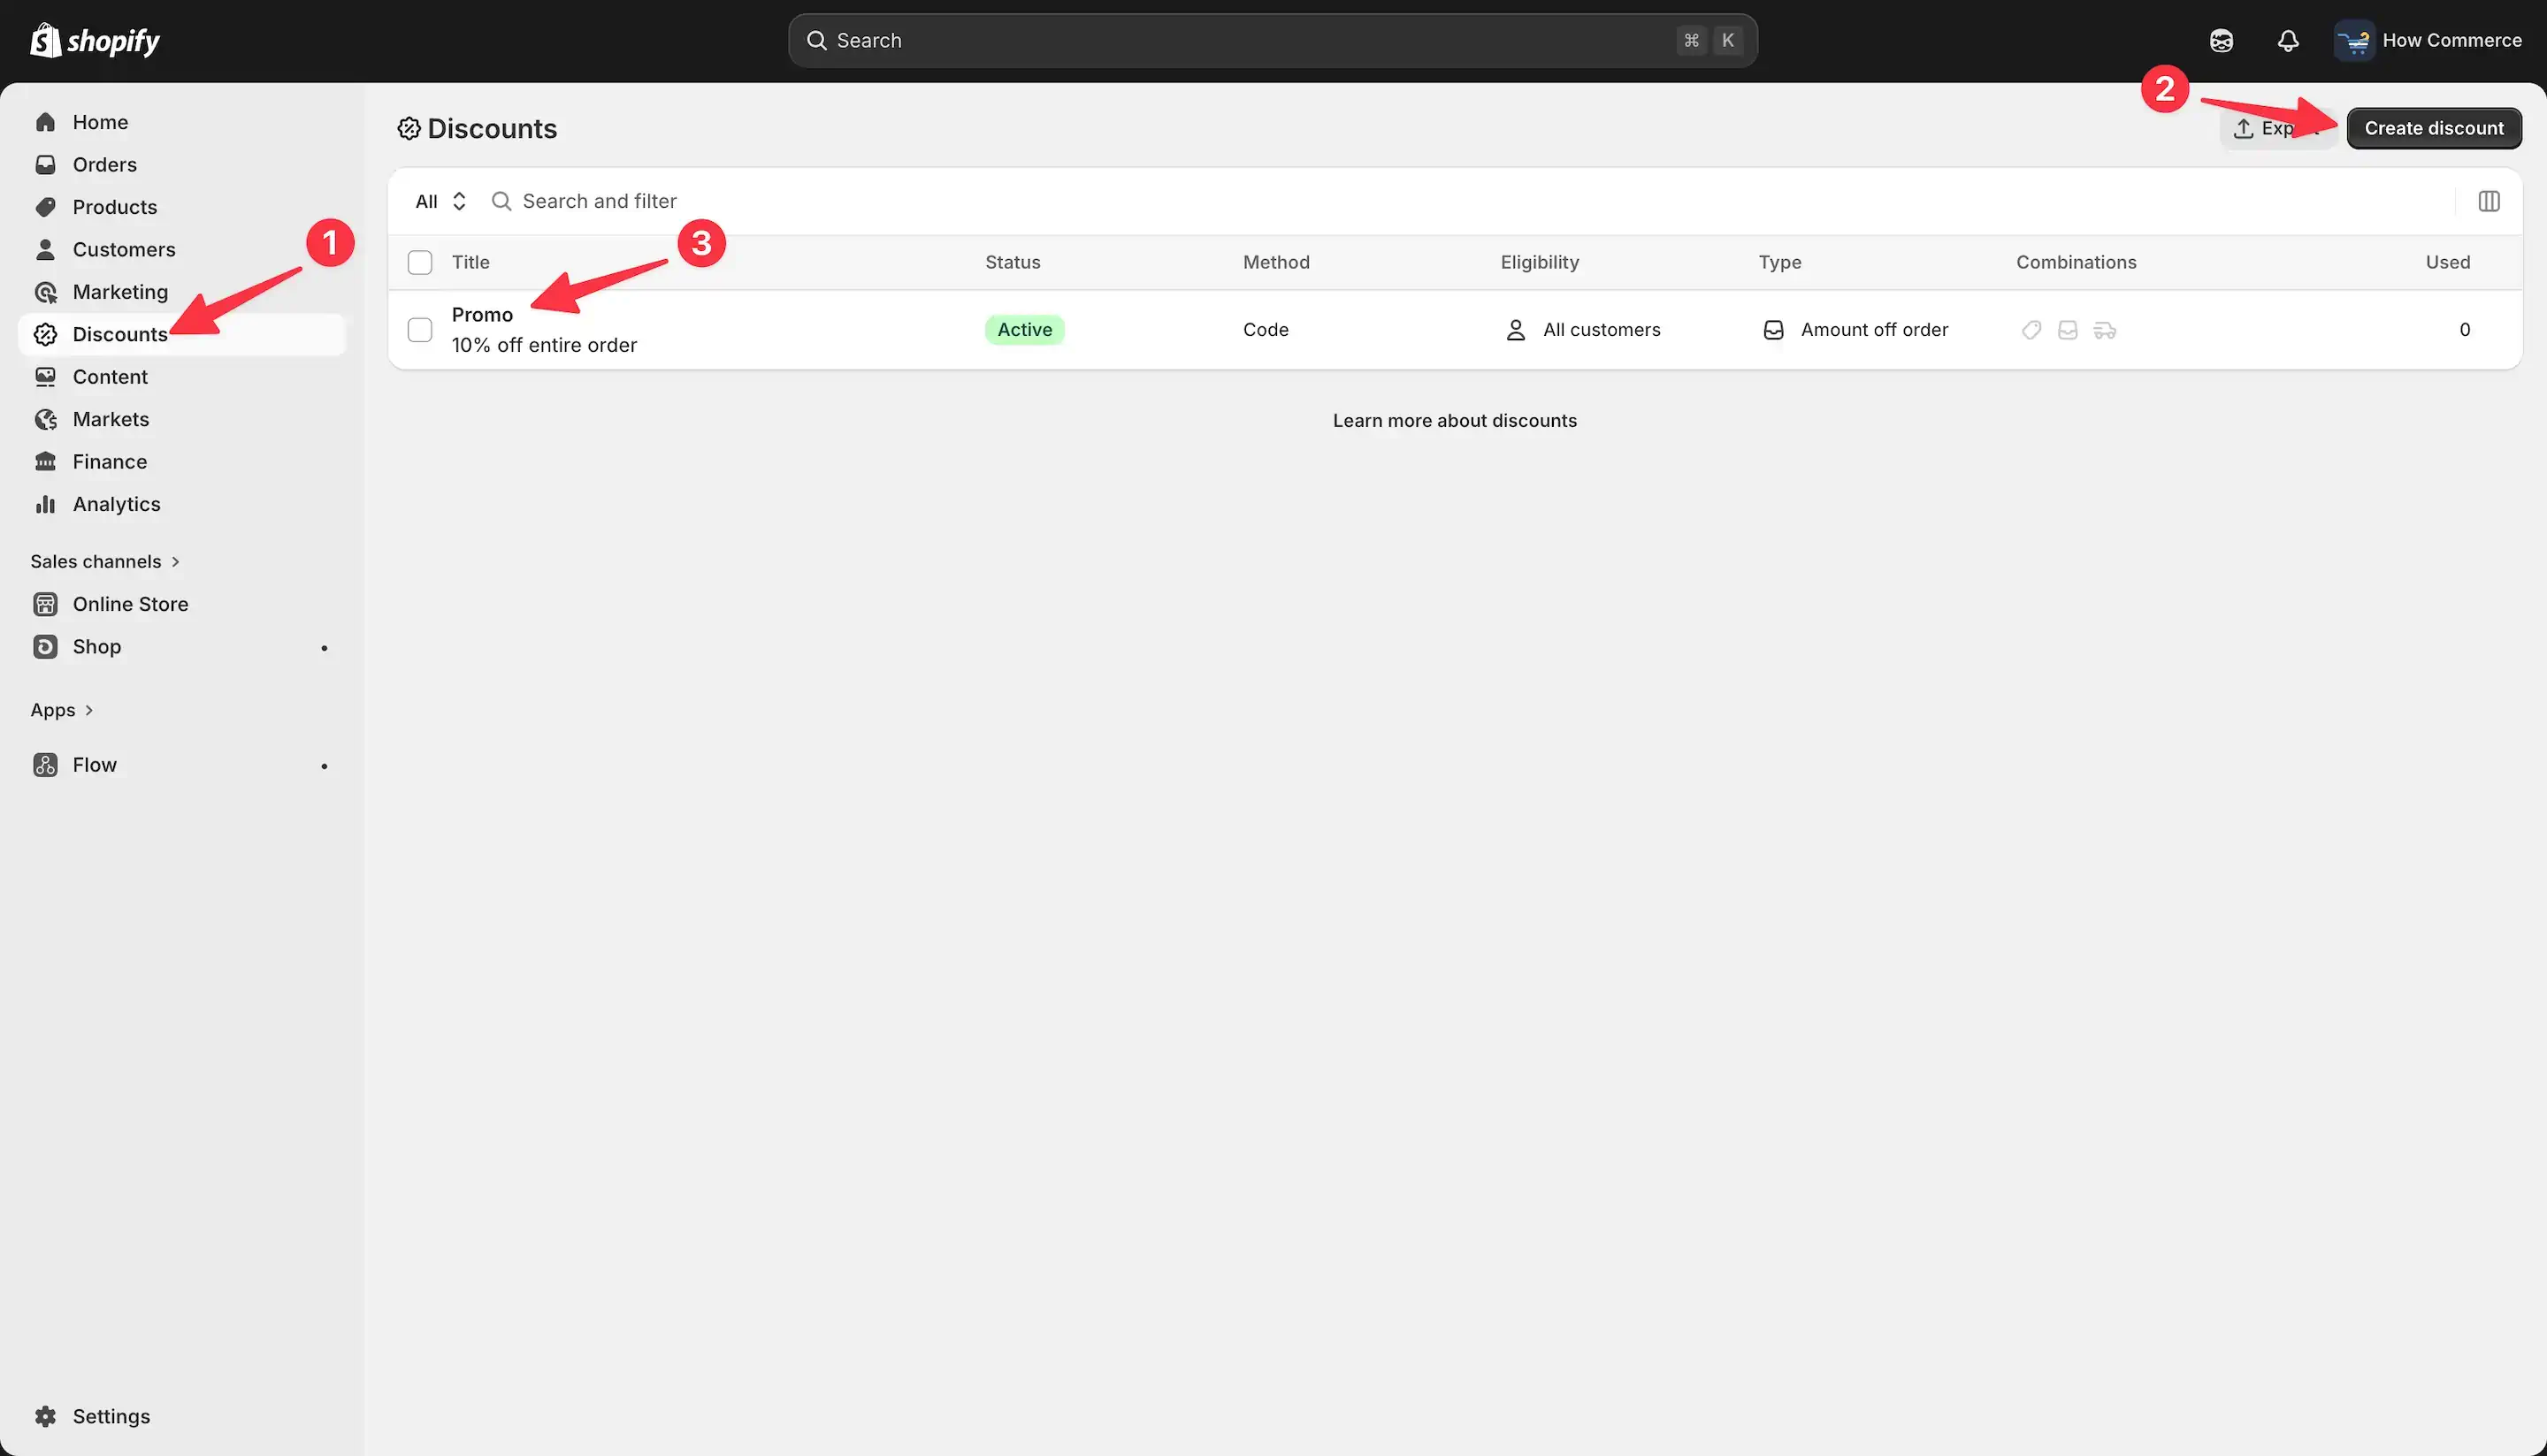2547x1456 pixels.
Task: Open the Promo discount title
Action: (482, 315)
